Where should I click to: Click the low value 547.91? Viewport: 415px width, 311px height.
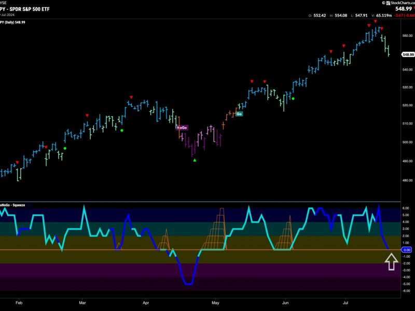pyautogui.click(x=361, y=16)
